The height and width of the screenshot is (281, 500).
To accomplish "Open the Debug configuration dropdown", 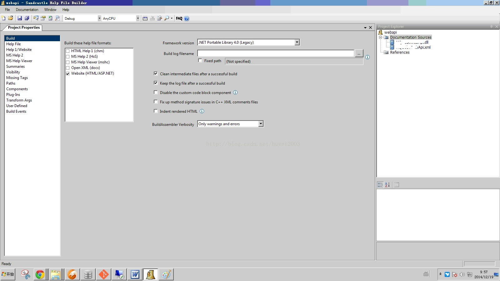I will point(99,18).
